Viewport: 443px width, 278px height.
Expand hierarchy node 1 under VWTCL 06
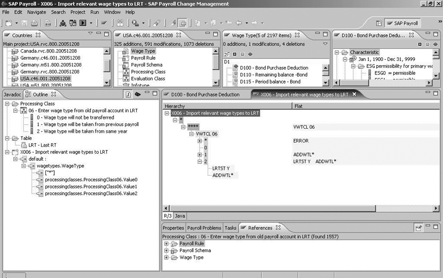pos(199,155)
